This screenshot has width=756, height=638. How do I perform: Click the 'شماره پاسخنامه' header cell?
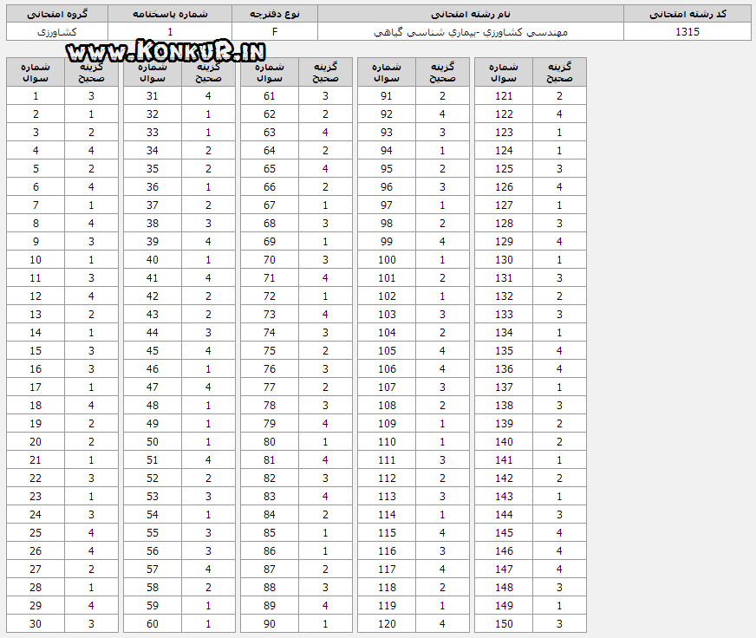pos(170,14)
